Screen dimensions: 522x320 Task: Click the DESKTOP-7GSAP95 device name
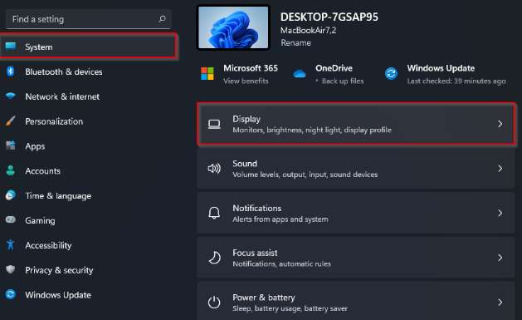(x=329, y=17)
